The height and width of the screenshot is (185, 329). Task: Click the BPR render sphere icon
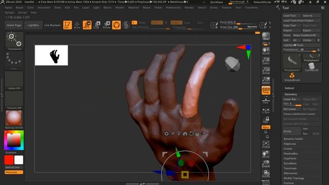(x=266, y=36)
